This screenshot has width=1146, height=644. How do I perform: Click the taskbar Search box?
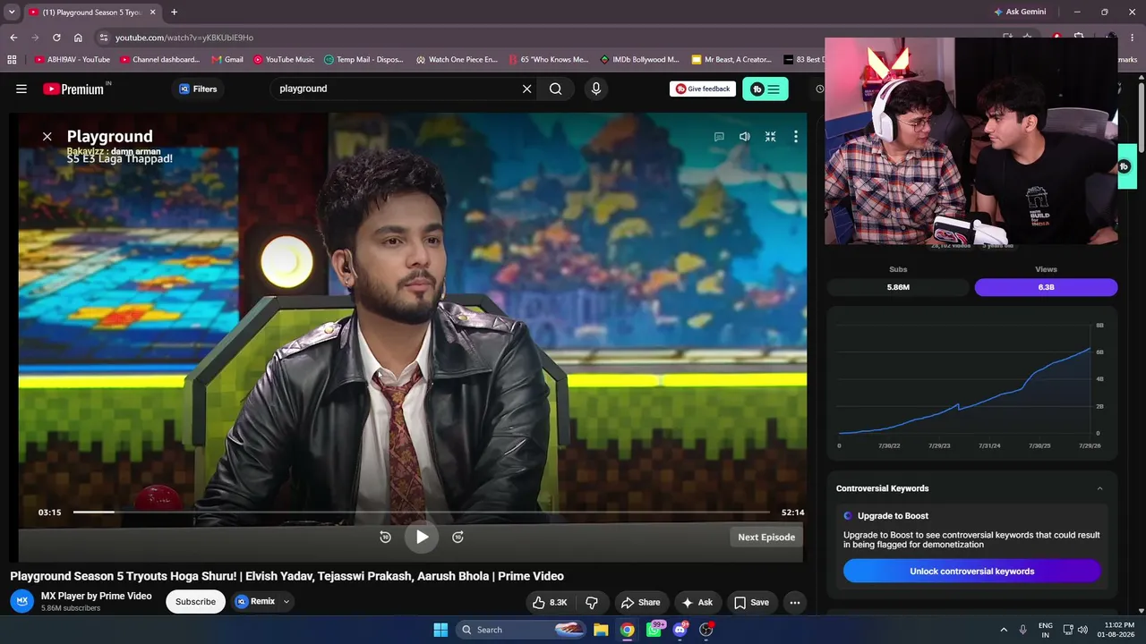click(x=521, y=630)
